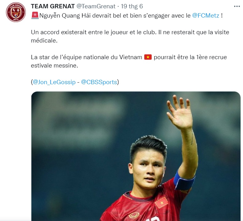Open the tweet's three-dot more options menu
Image resolution: width=243 pixels, height=221 pixels.
(x=237, y=6)
